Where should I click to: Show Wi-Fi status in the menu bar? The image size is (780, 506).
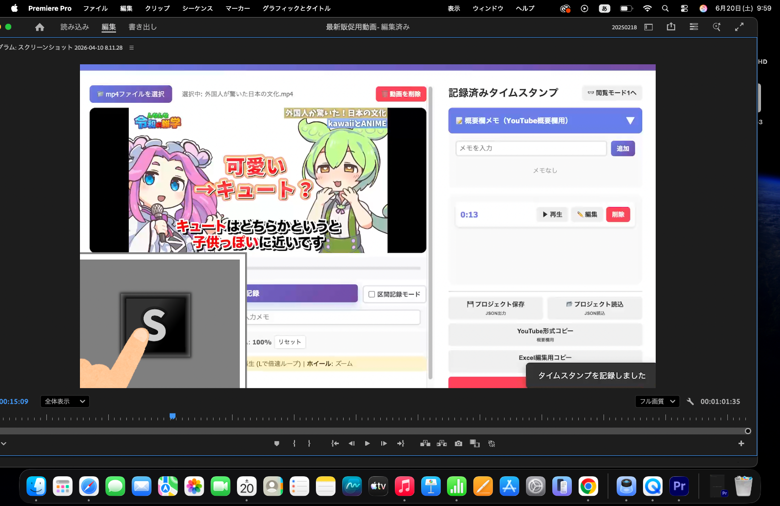[647, 8]
